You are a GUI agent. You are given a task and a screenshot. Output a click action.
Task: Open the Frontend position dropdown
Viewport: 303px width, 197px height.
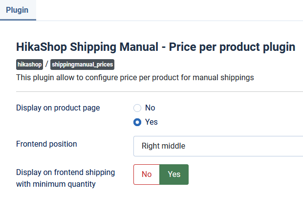[218, 146]
